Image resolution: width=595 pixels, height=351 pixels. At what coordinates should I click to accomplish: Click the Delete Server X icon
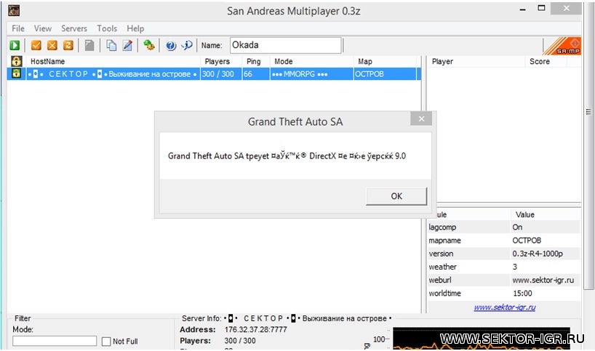[52, 46]
